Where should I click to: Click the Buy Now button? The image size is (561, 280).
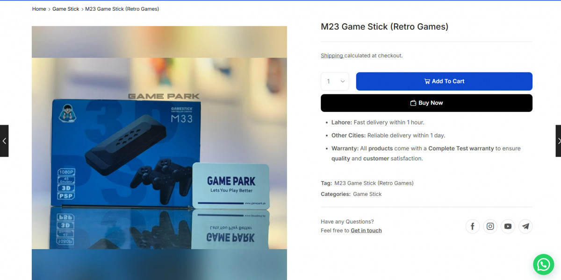pos(426,103)
